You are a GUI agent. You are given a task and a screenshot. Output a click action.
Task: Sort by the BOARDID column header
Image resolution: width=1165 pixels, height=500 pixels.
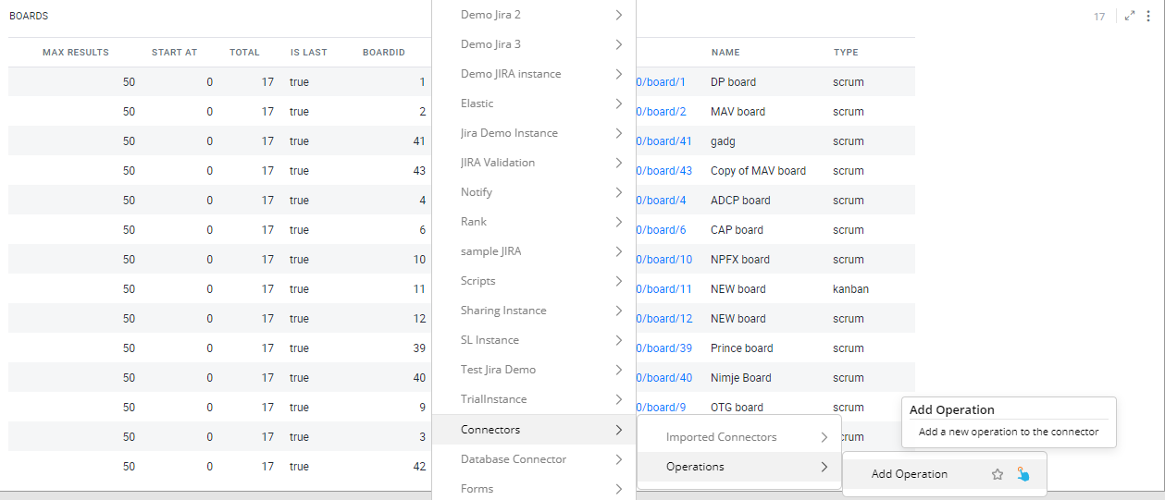point(384,53)
